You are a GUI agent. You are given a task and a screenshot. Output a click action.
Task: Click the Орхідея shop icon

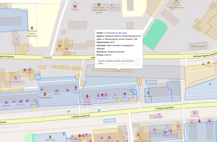6,102
